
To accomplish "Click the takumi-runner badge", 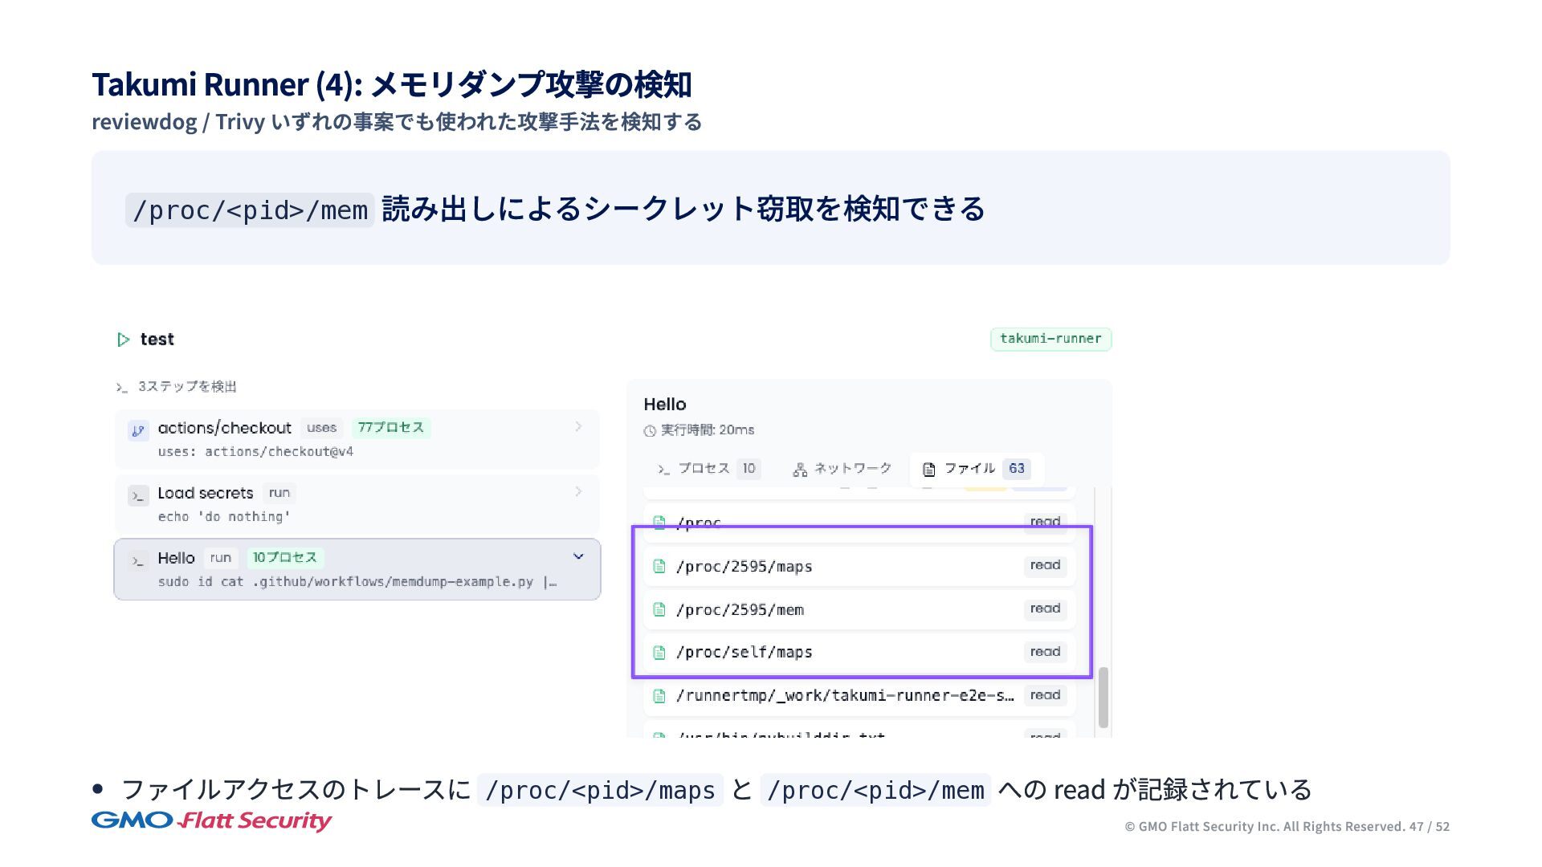I will click(x=1050, y=339).
